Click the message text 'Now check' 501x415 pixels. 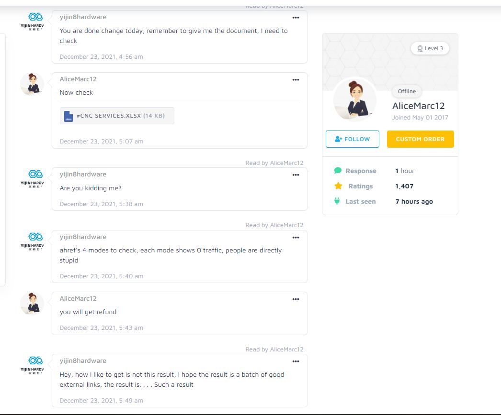click(x=76, y=92)
